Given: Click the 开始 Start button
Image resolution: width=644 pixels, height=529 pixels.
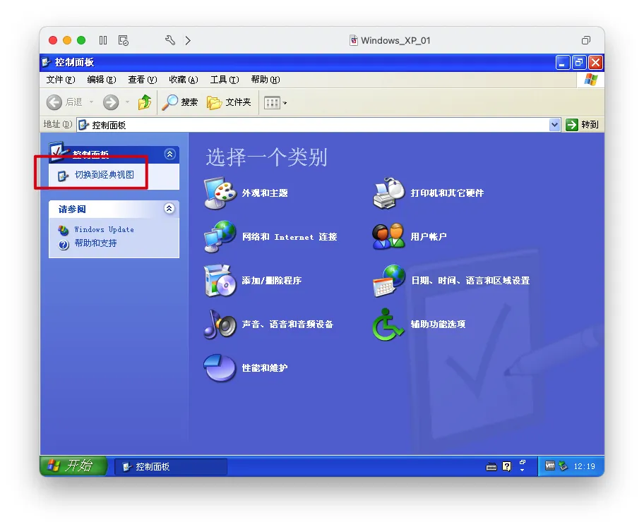Looking at the screenshot, I should [73, 466].
